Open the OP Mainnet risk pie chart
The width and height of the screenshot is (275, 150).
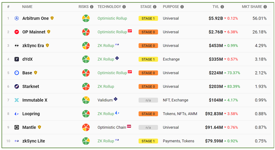point(86,32)
